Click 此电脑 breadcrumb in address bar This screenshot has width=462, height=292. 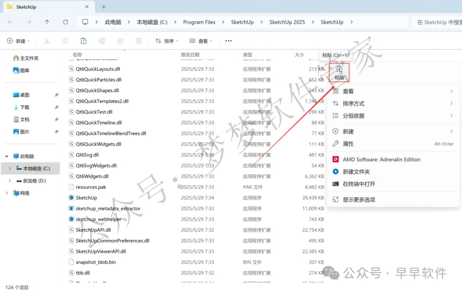point(113,22)
